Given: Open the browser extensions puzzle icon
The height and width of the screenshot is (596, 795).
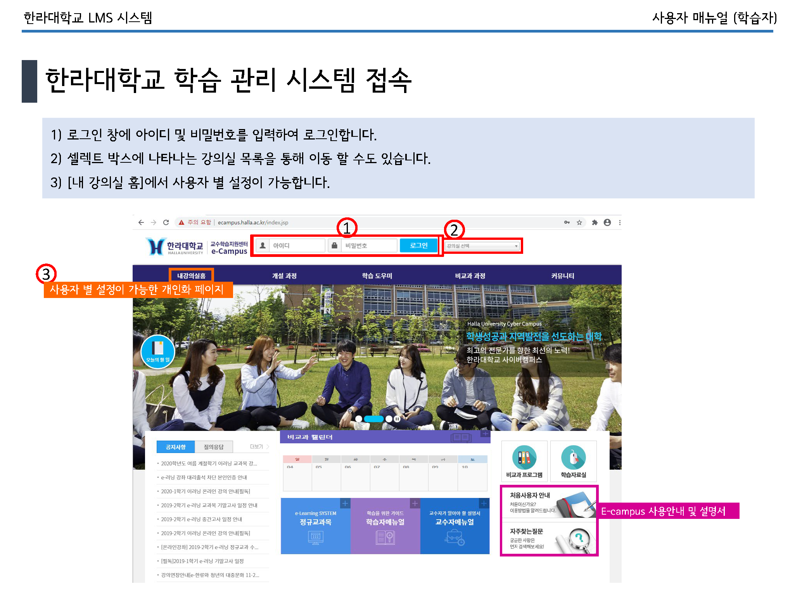Looking at the screenshot, I should (x=595, y=222).
